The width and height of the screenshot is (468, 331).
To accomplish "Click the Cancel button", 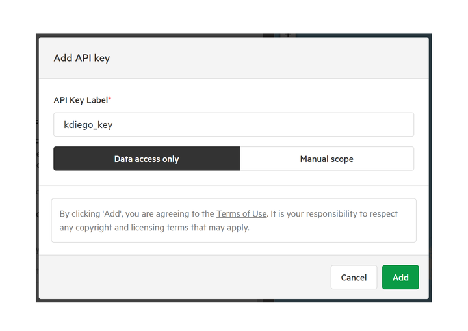I will [354, 277].
